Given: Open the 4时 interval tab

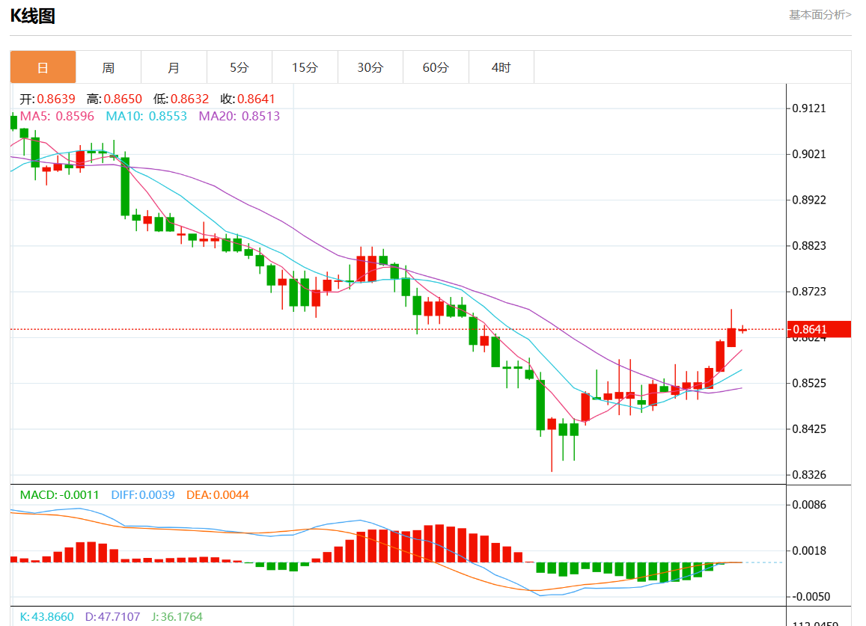Looking at the screenshot, I should tap(501, 67).
